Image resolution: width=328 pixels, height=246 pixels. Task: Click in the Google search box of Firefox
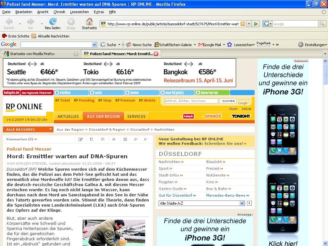[x=295, y=24]
